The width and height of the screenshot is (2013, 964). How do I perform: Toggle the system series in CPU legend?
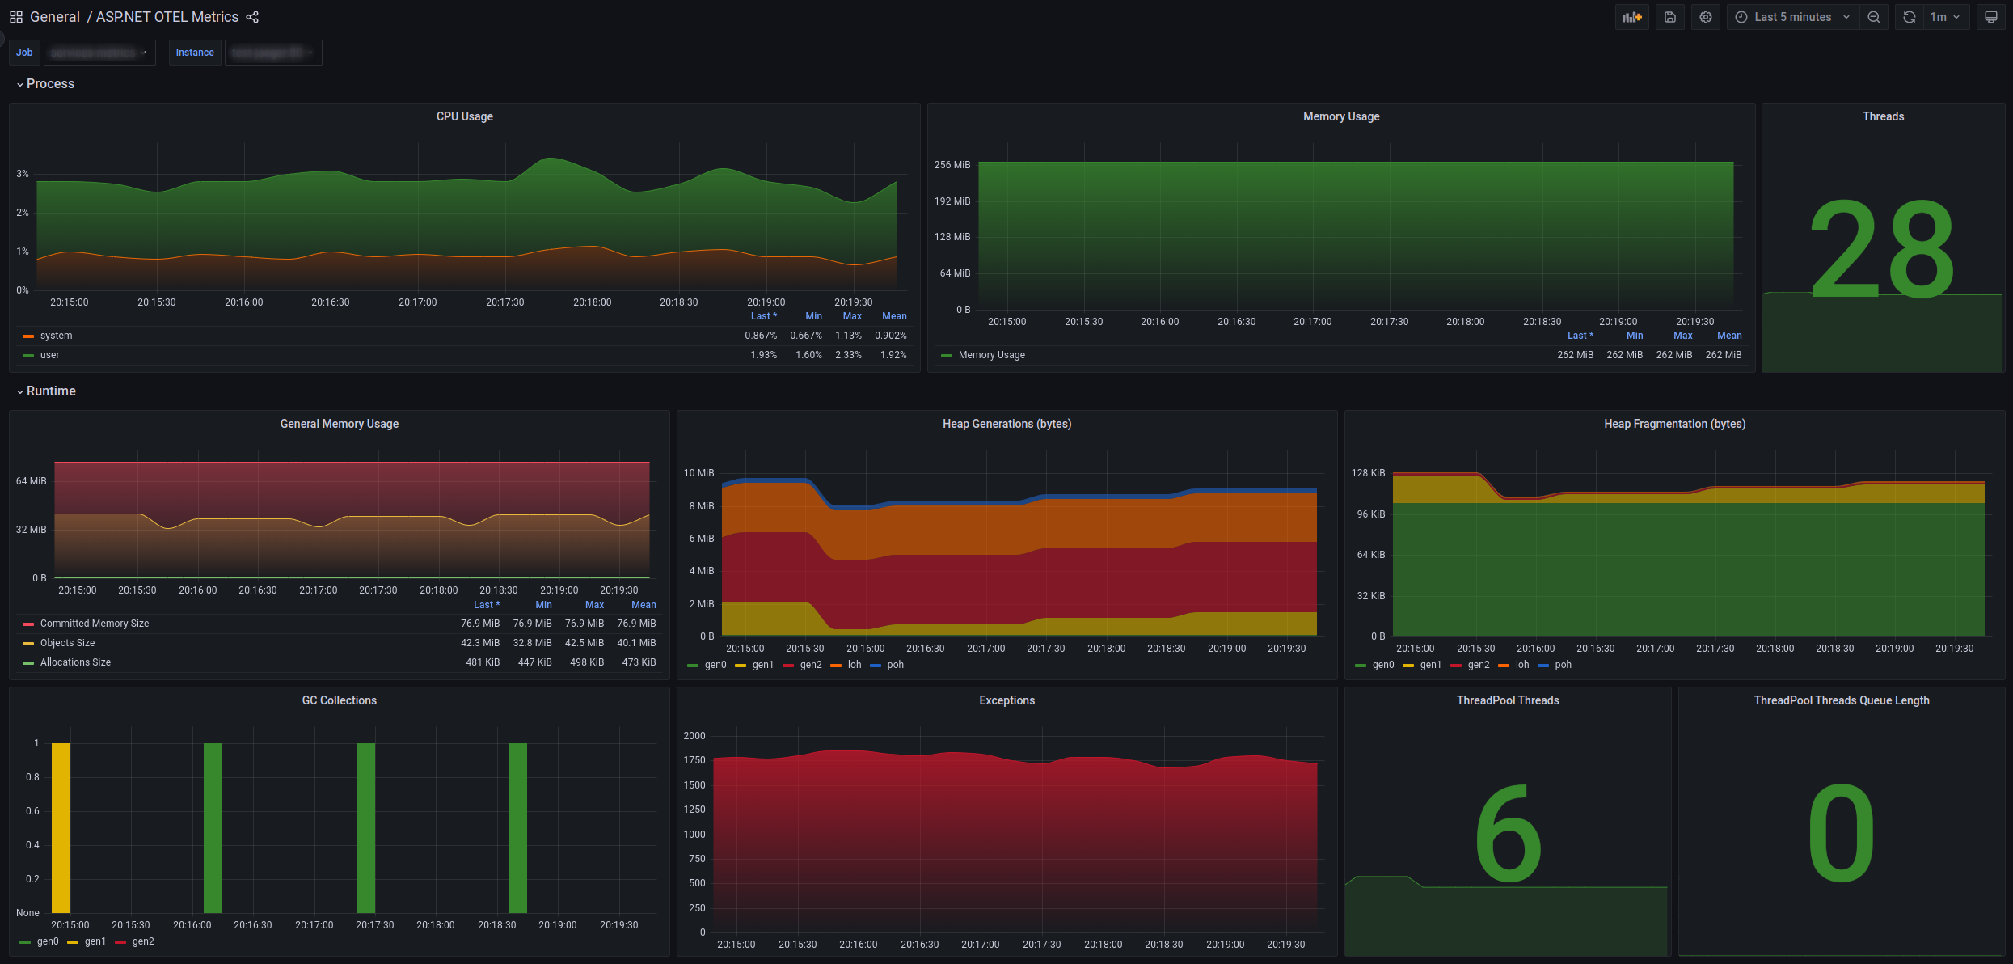pyautogui.click(x=56, y=336)
